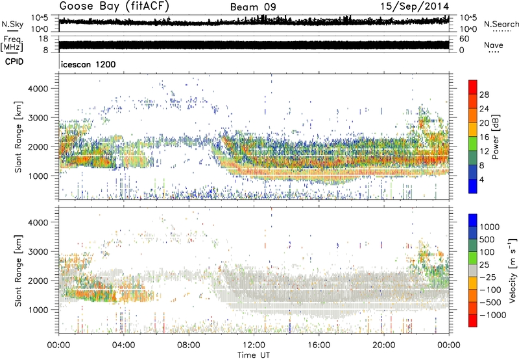Screen dimensions: 519x359
Task: Click the 'N.Sky' legend label
Action: (x=12, y=24)
